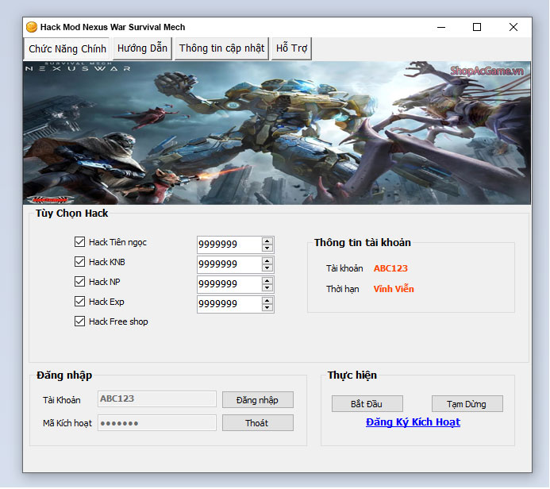The height and width of the screenshot is (489, 550).
Task: Click the orange app icon in title bar
Action: click(32, 27)
